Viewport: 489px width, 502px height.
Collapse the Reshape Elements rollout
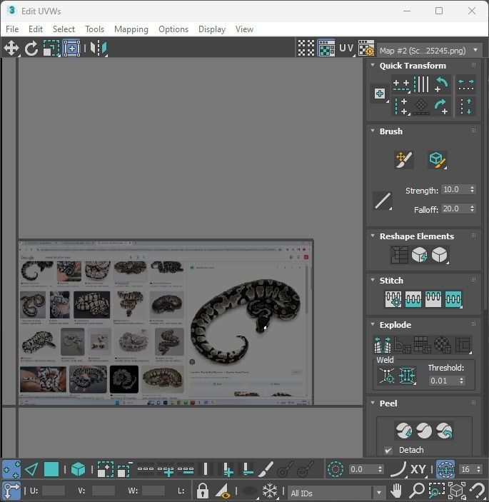[x=373, y=236]
